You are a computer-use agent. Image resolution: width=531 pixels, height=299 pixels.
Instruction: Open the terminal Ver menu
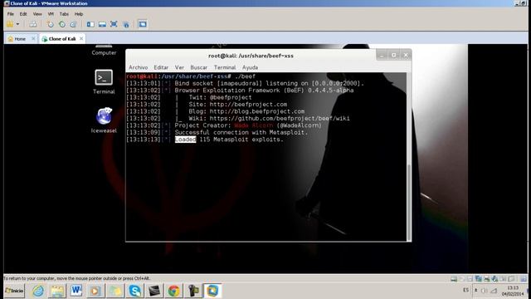tap(179, 67)
